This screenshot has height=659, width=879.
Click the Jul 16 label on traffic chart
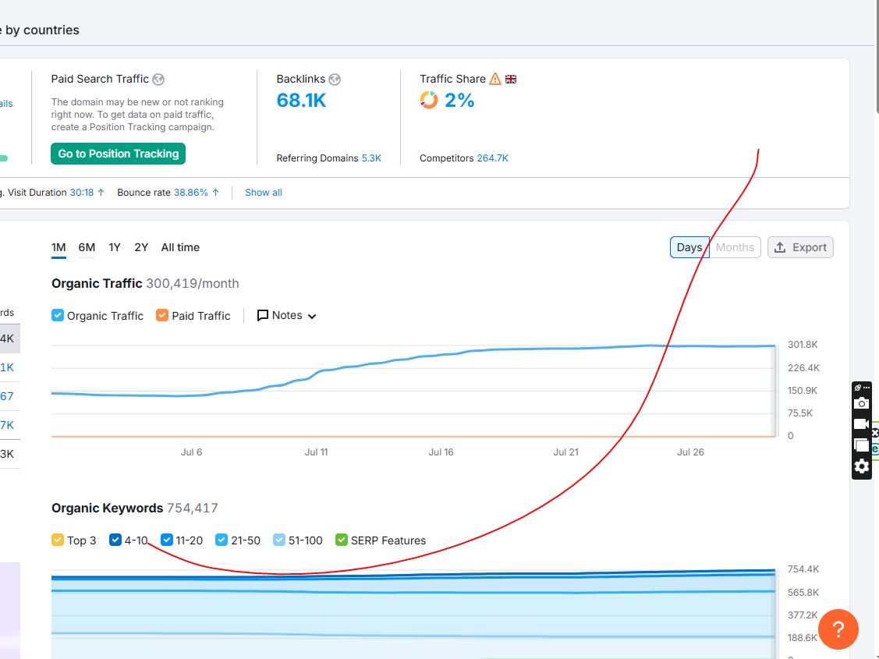[x=441, y=452]
